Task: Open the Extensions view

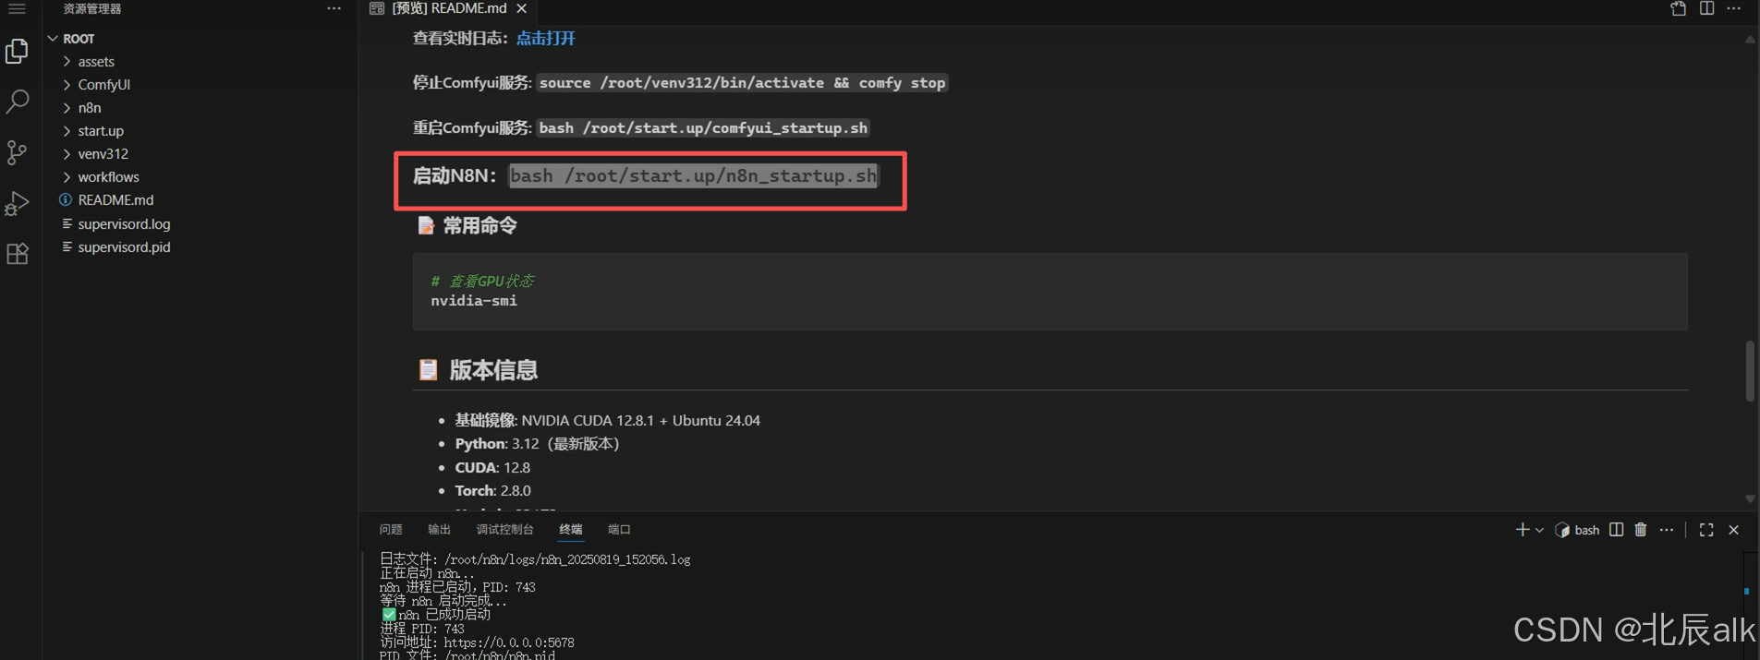Action: coord(17,254)
